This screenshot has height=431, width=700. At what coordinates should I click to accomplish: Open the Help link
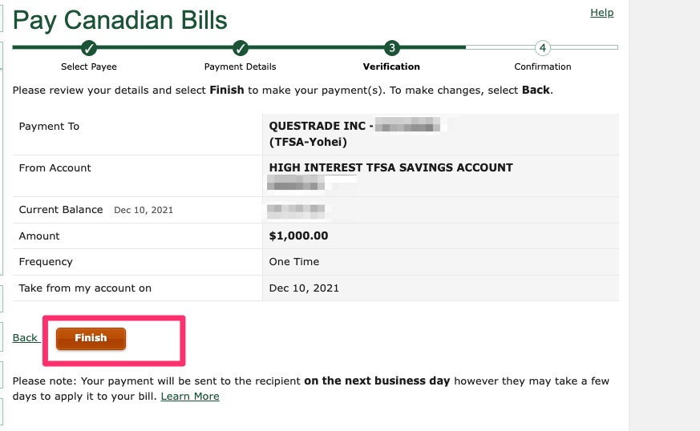[602, 13]
